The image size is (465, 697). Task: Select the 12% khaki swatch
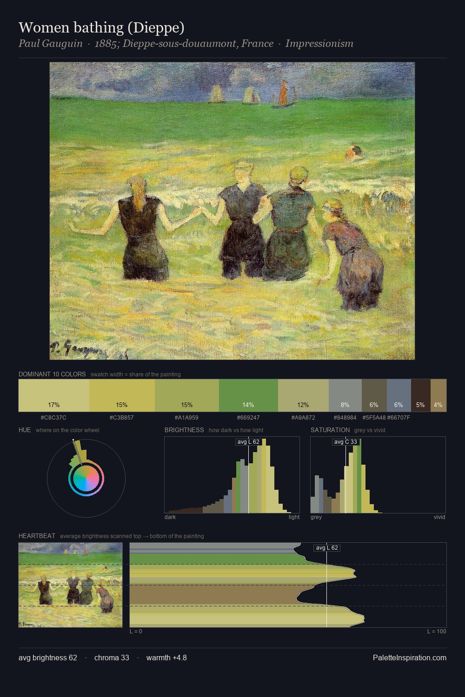(x=303, y=395)
